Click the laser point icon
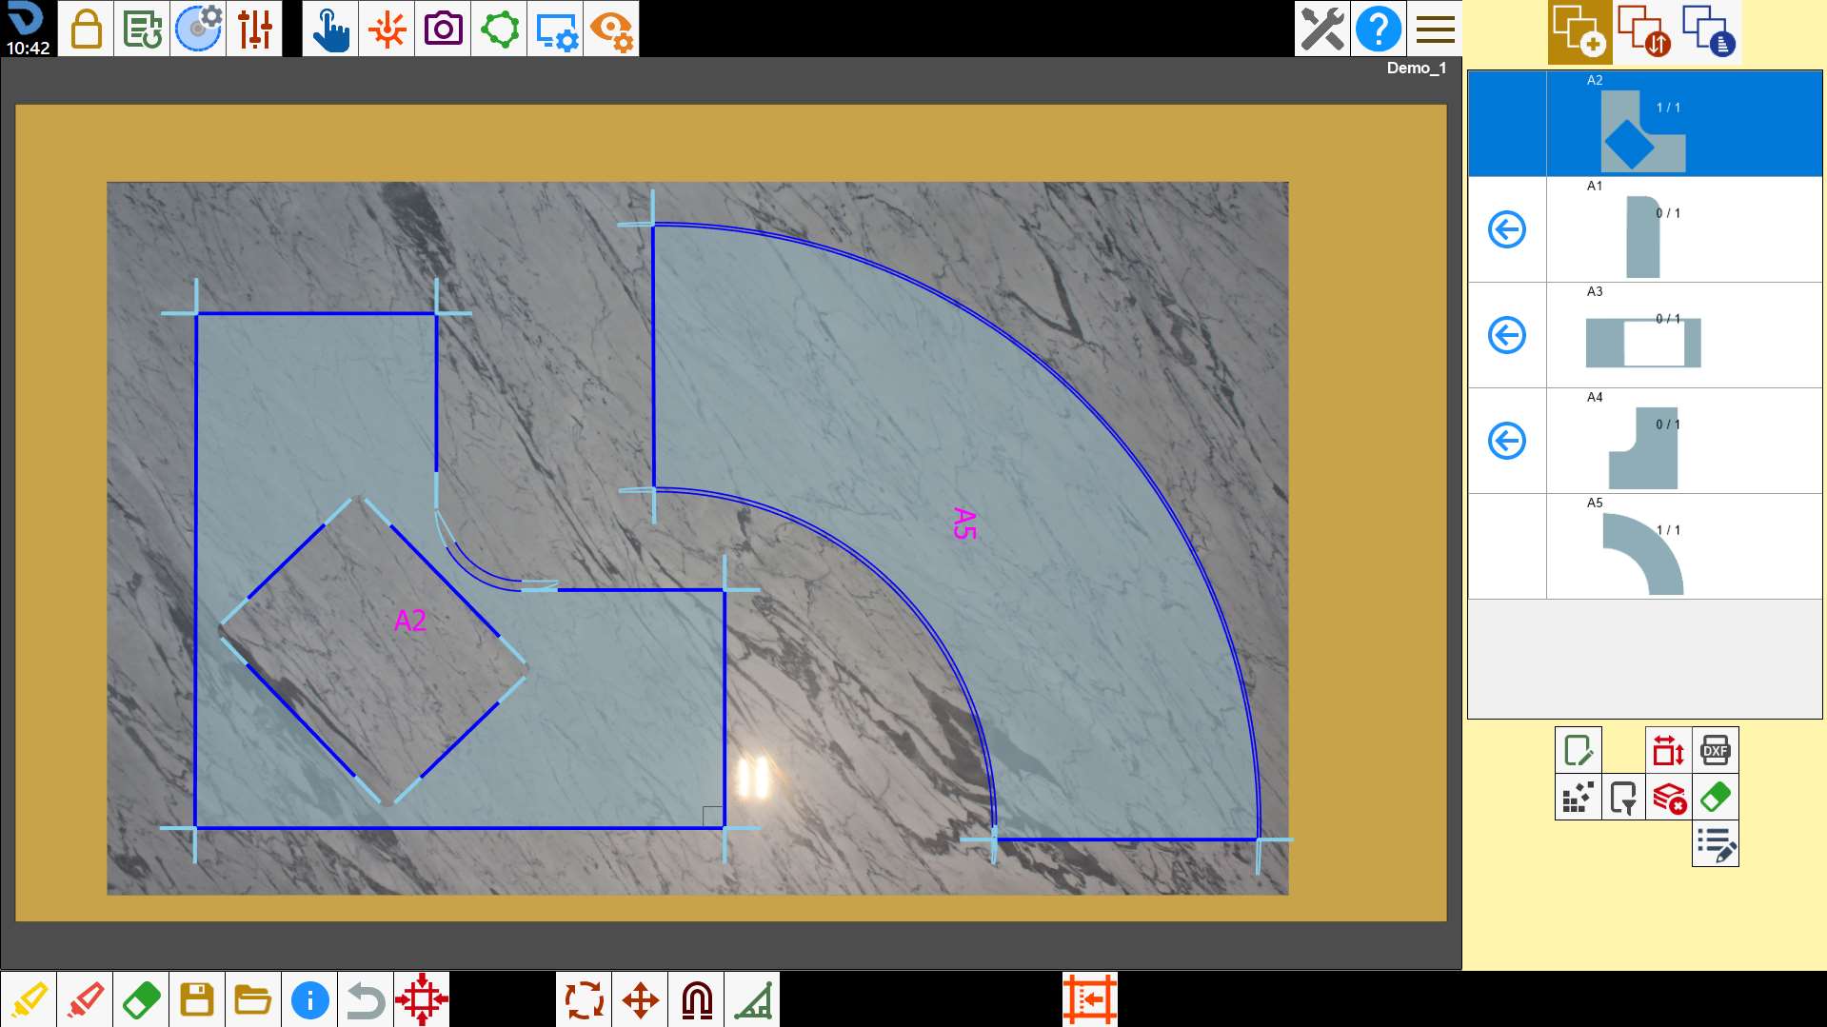The width and height of the screenshot is (1827, 1027). click(387, 29)
